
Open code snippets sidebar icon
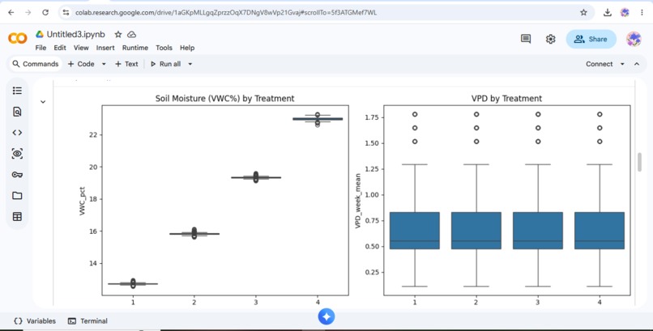coord(17,133)
